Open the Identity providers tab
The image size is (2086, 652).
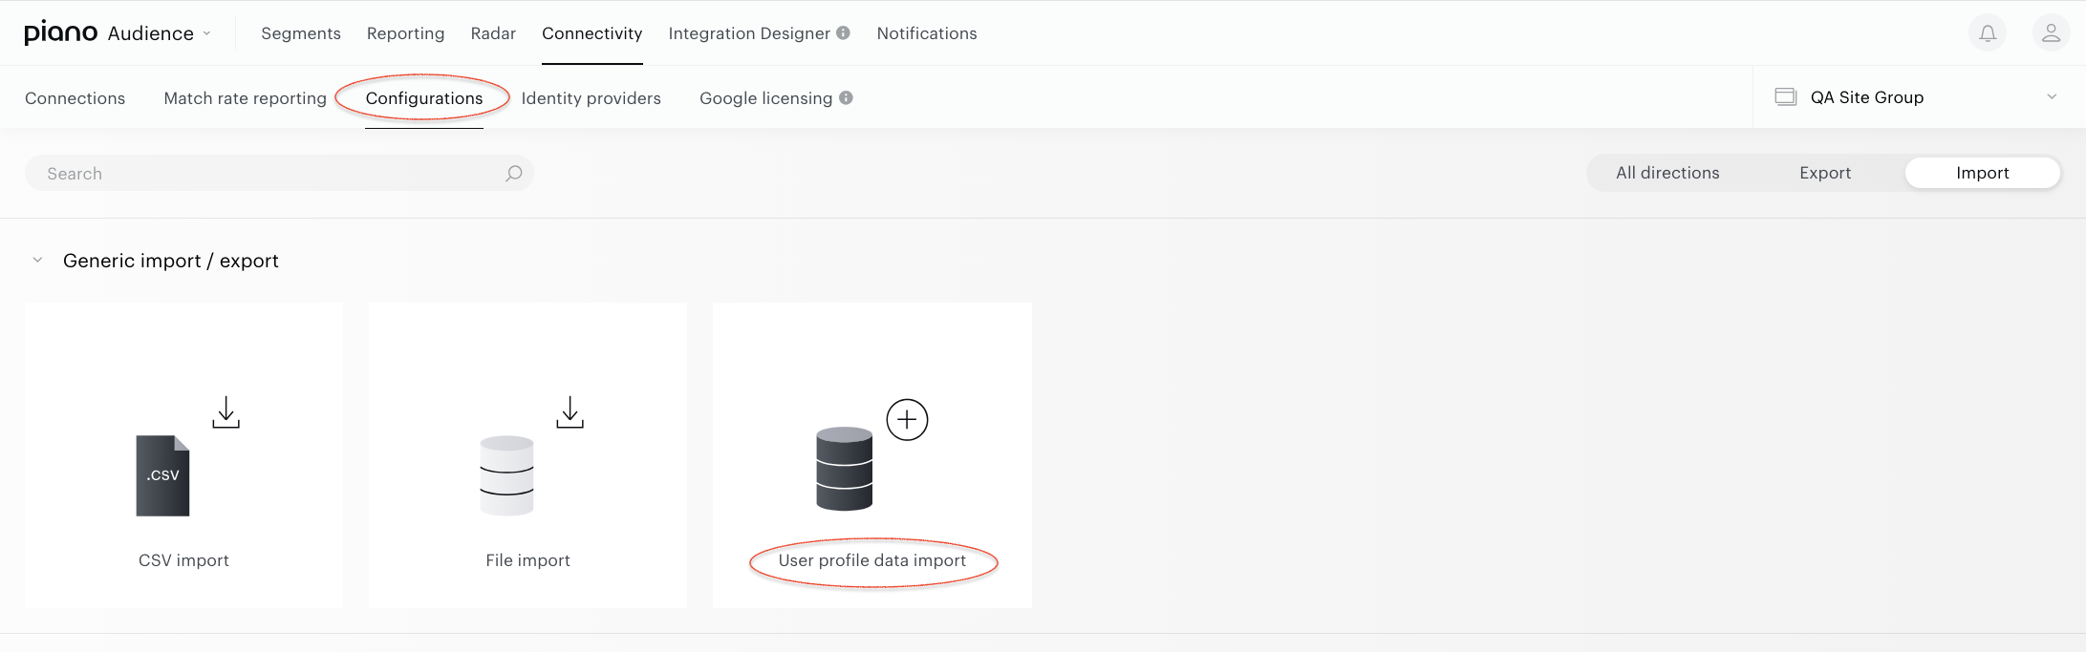591,98
